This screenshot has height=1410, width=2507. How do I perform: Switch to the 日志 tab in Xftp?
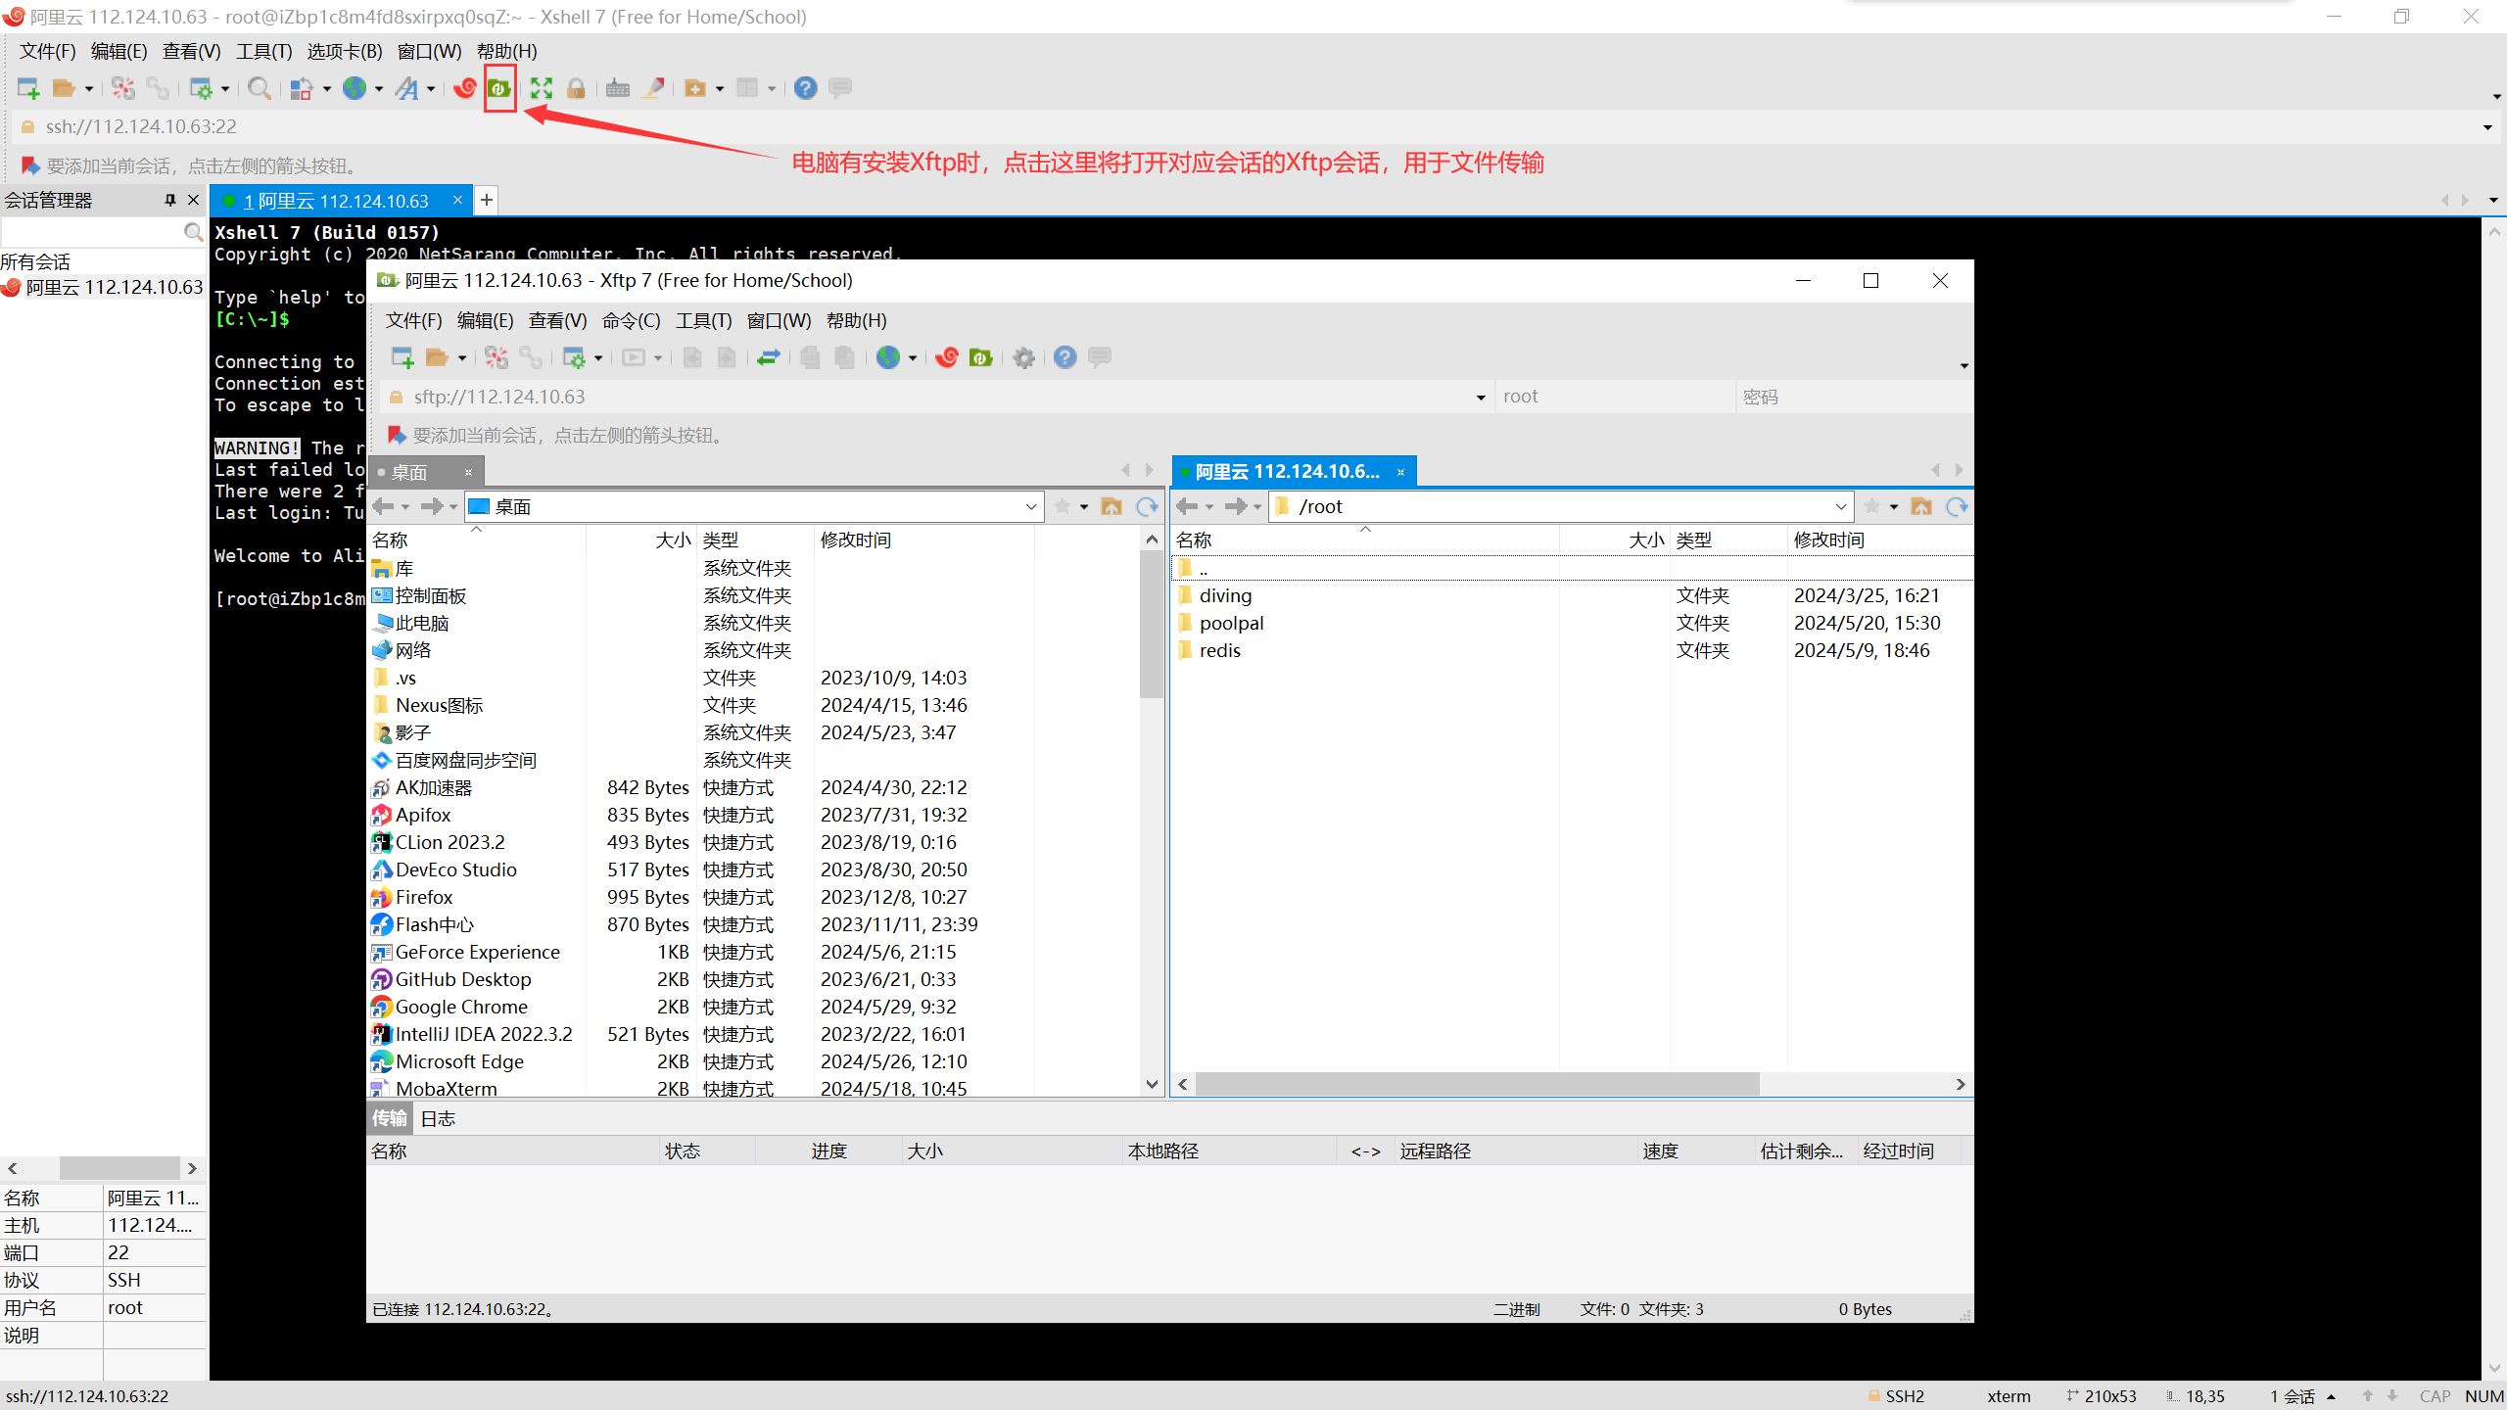[x=438, y=1119]
